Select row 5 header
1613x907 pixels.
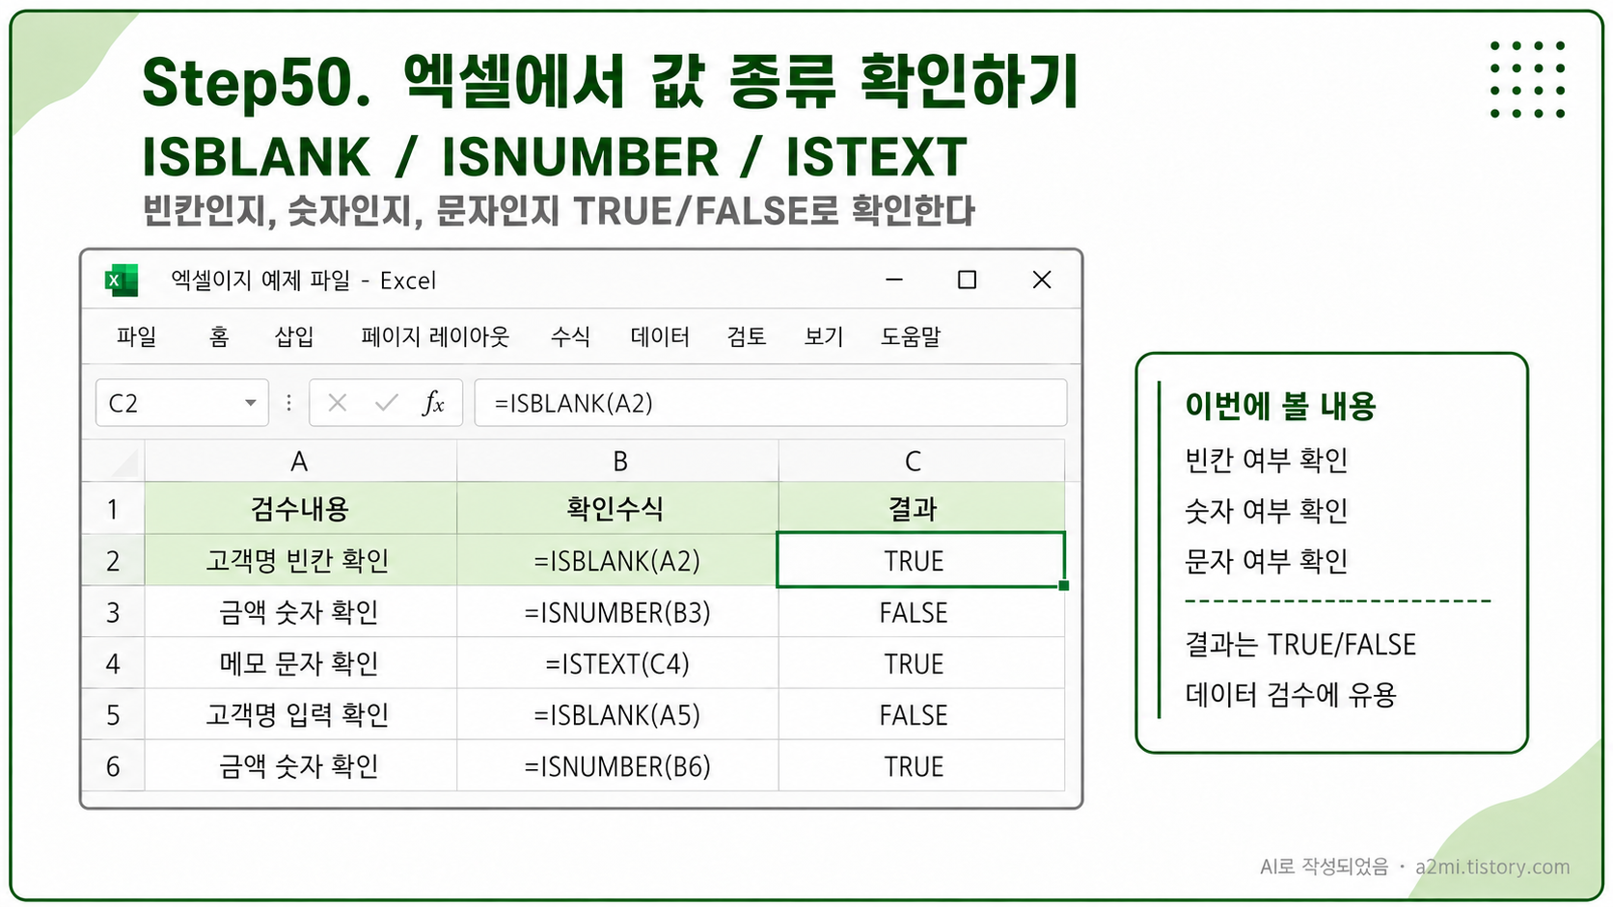tap(113, 714)
